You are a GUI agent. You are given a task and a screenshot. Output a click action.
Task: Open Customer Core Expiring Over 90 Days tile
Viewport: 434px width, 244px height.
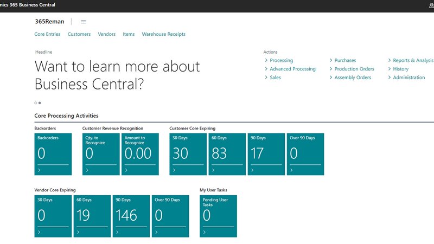click(x=305, y=154)
